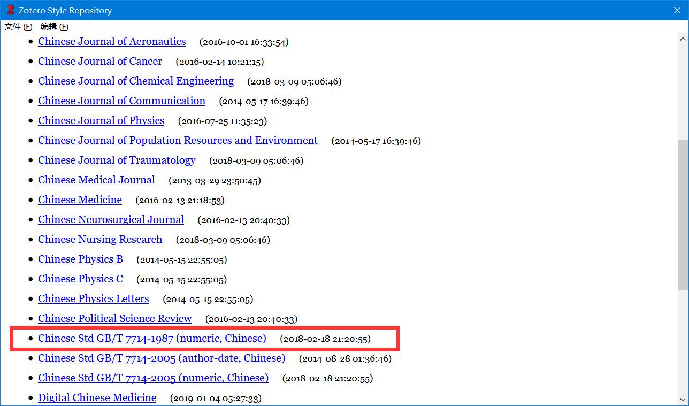Open Chinese Political Science Review style
The width and height of the screenshot is (689, 406).
click(114, 319)
